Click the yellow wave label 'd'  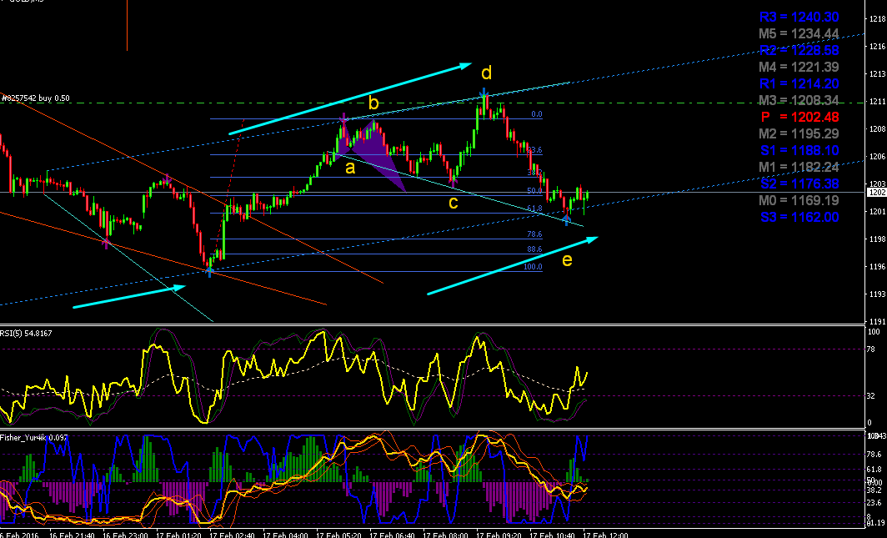pyautogui.click(x=487, y=73)
